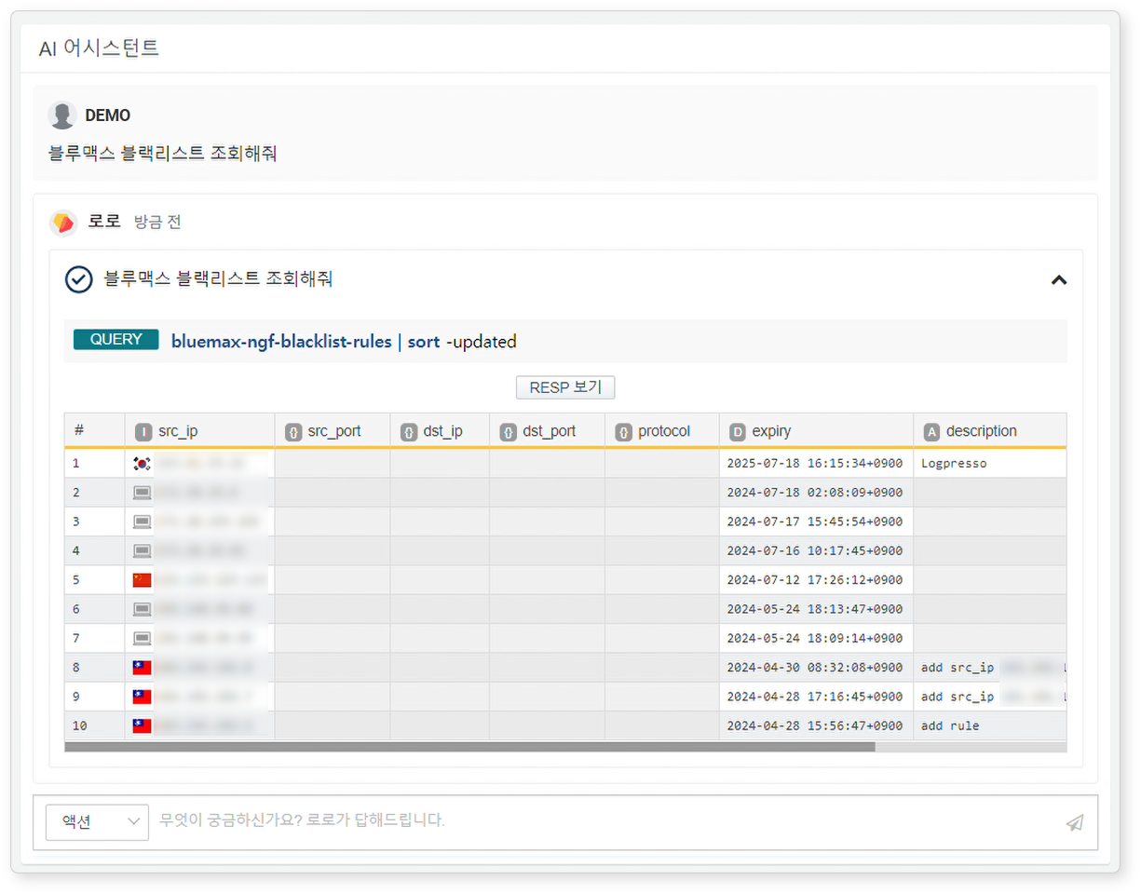The width and height of the screenshot is (1141, 894).
Task: Open the 액션 dropdown
Action: click(97, 822)
